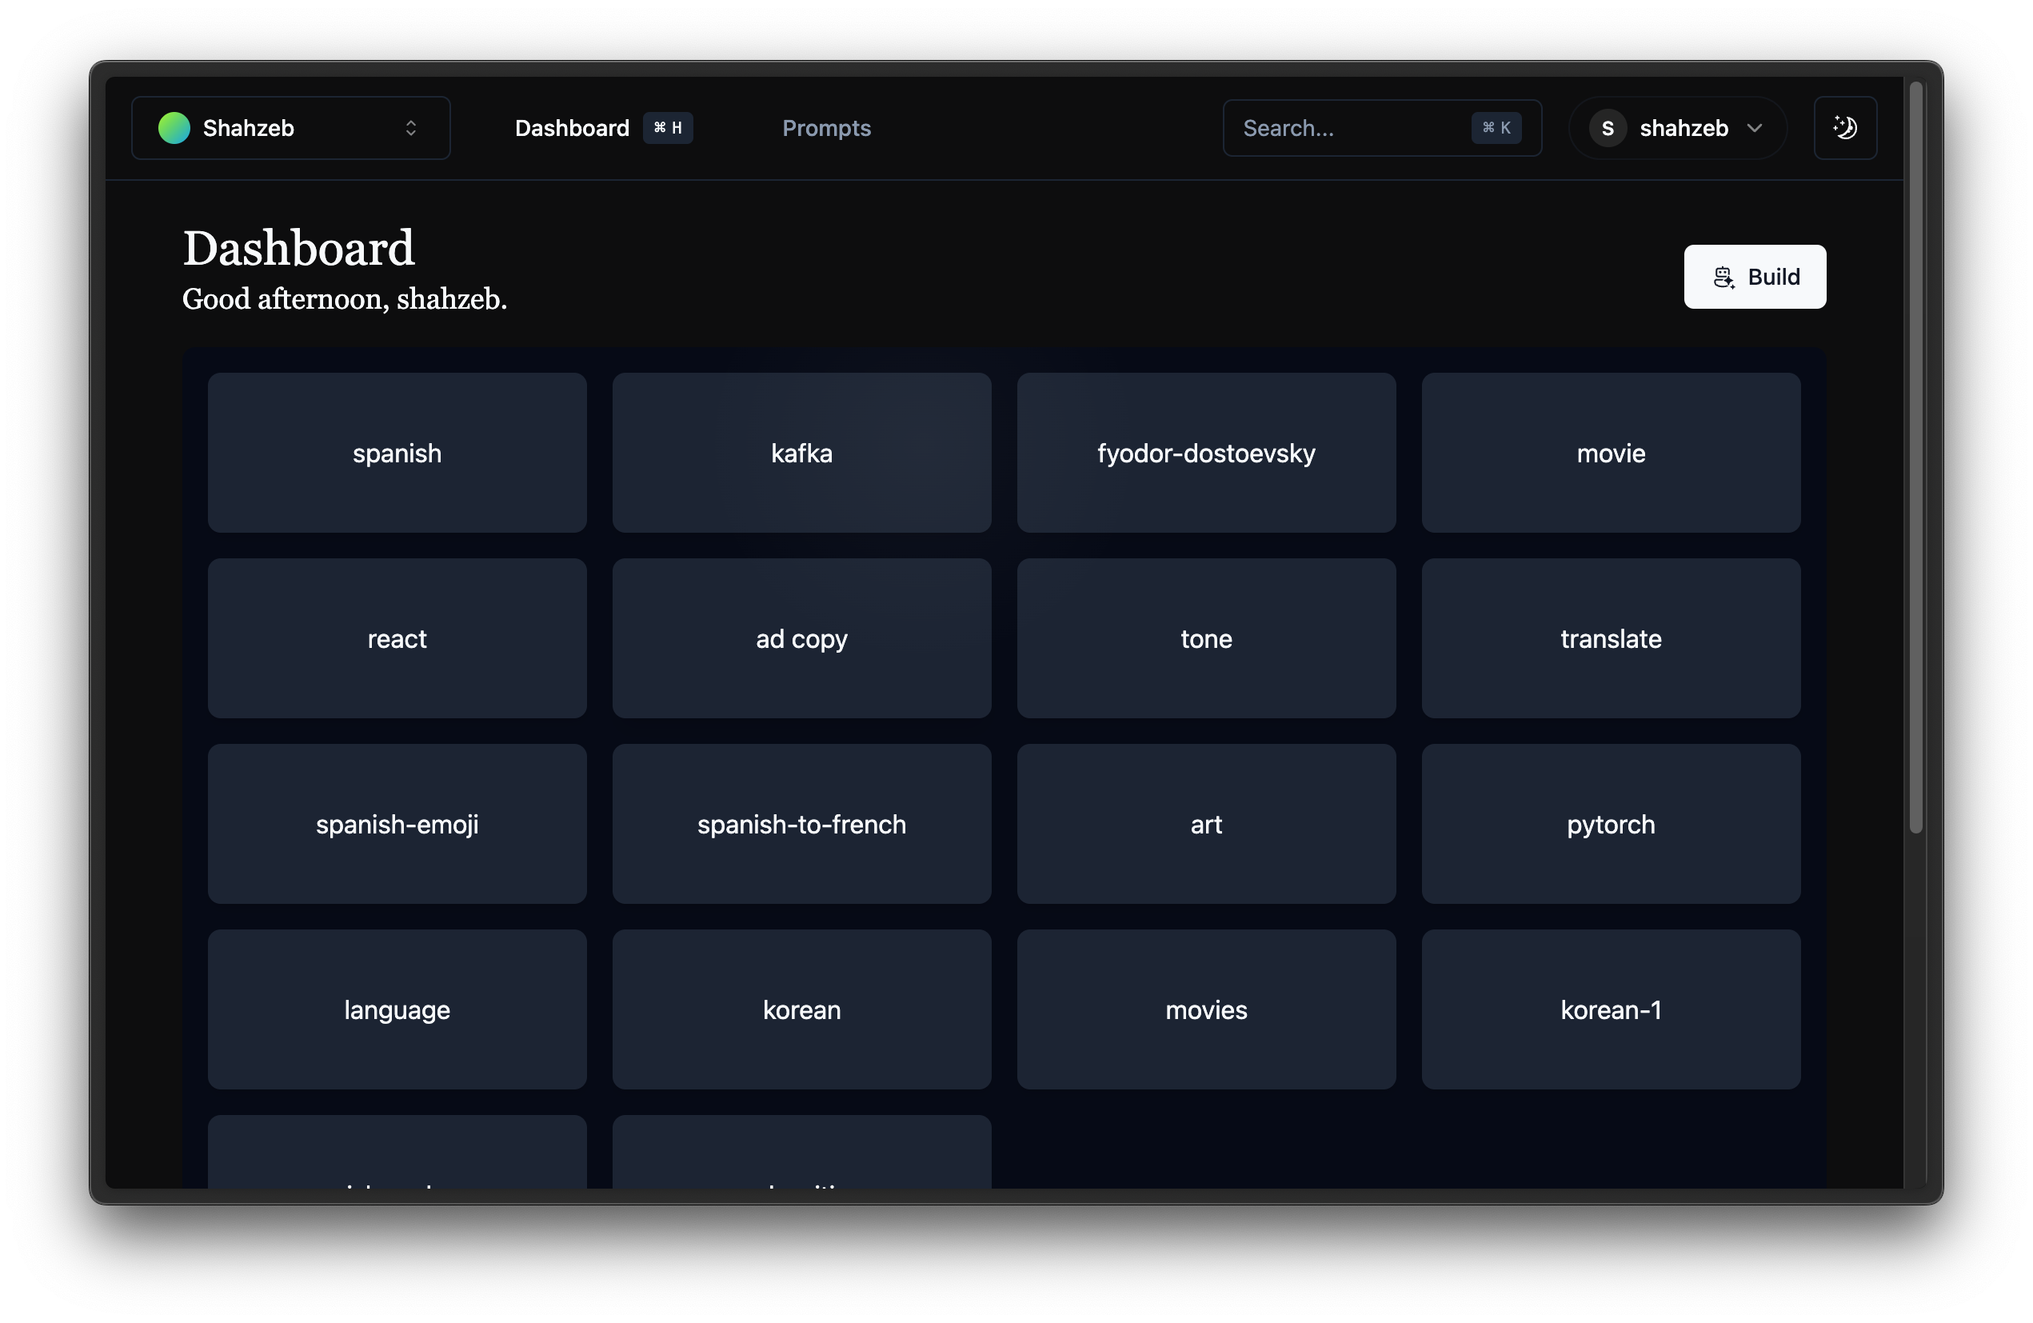Open the kafka prompt card
This screenshot has width=2033, height=1323.
tap(801, 453)
